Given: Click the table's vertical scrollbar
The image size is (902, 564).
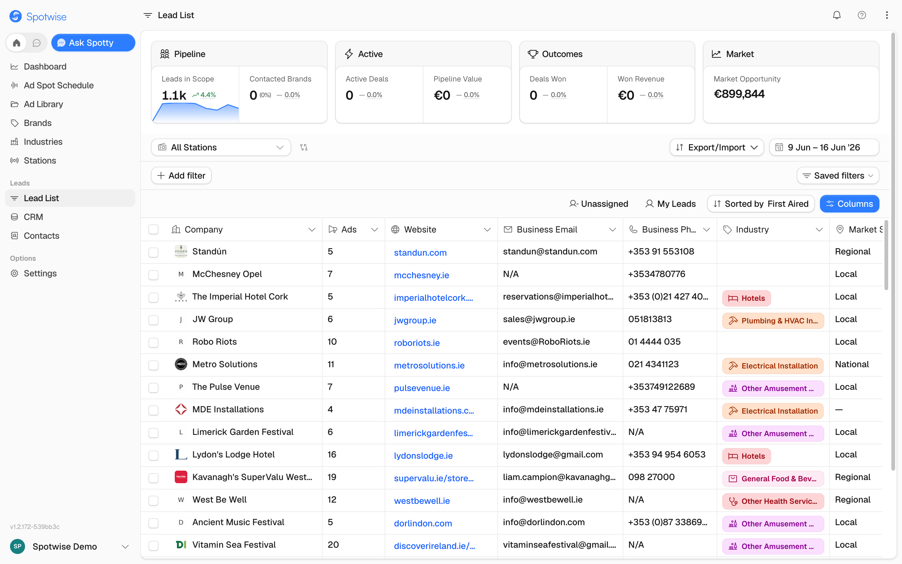Looking at the screenshot, I should (x=886, y=255).
